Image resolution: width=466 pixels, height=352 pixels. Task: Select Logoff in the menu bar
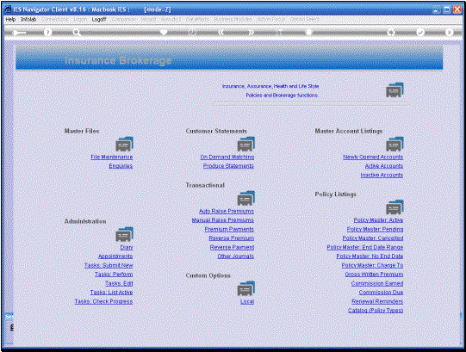pyautogui.click(x=99, y=19)
